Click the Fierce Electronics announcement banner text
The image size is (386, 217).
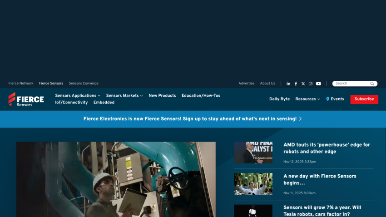pos(190,119)
